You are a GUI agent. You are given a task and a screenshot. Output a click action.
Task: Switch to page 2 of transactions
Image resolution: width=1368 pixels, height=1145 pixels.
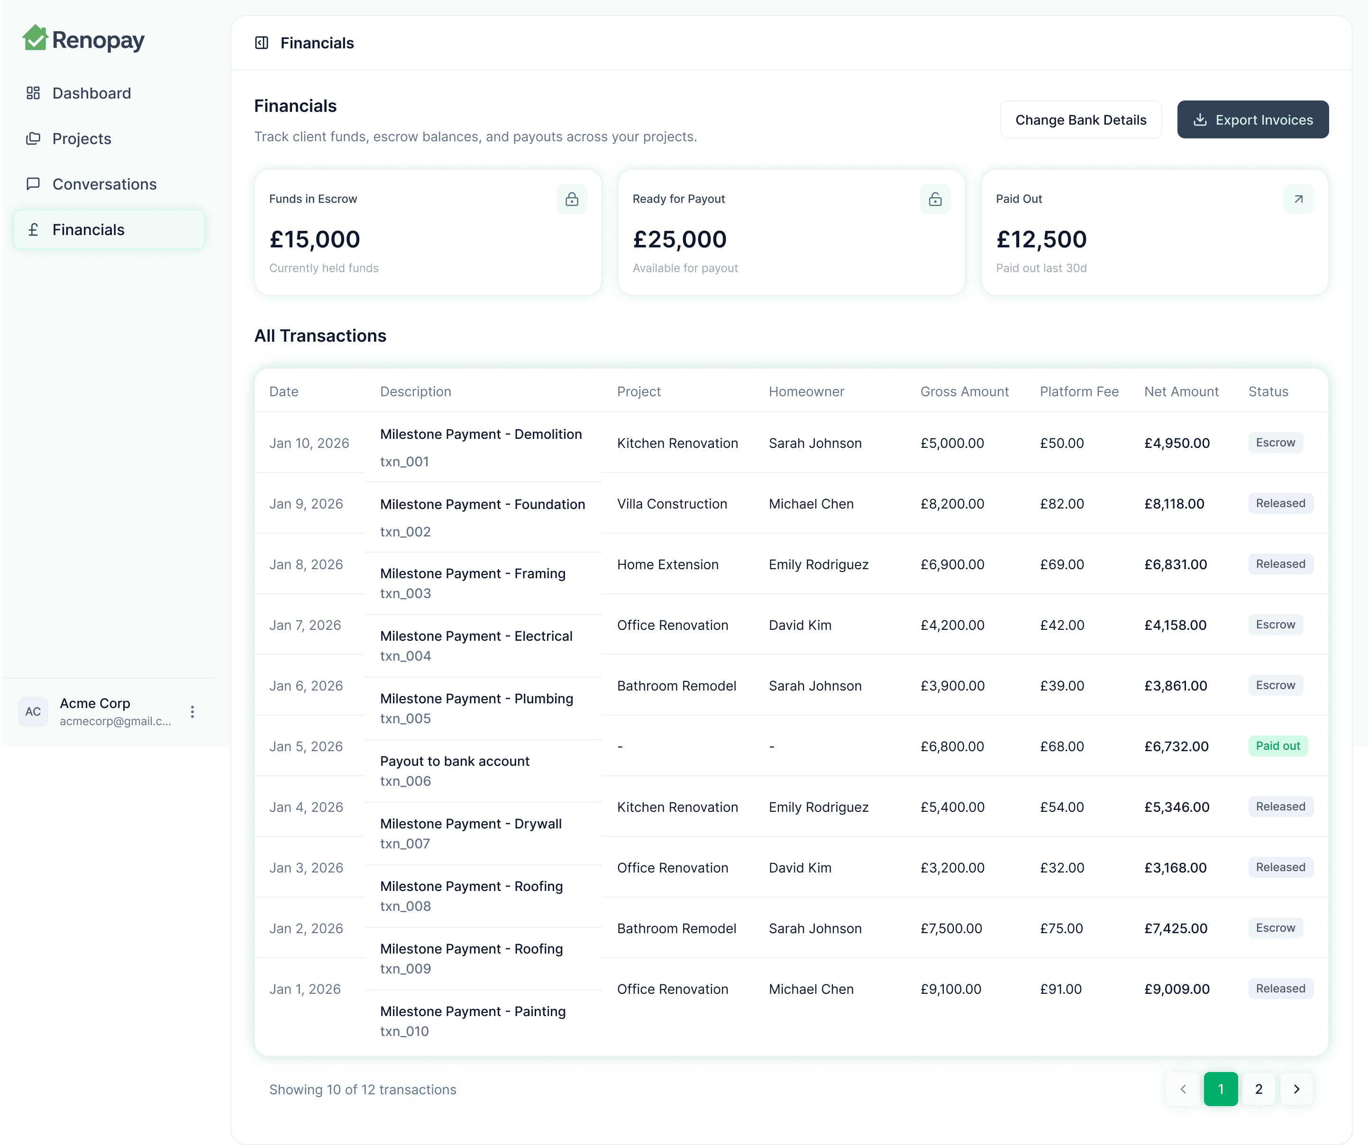[1259, 1089]
